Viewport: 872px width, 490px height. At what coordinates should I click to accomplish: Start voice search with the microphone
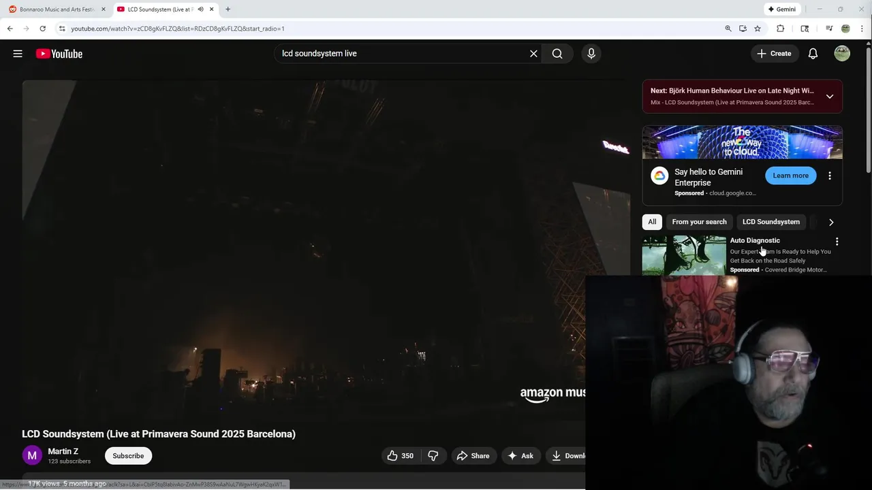(591, 54)
